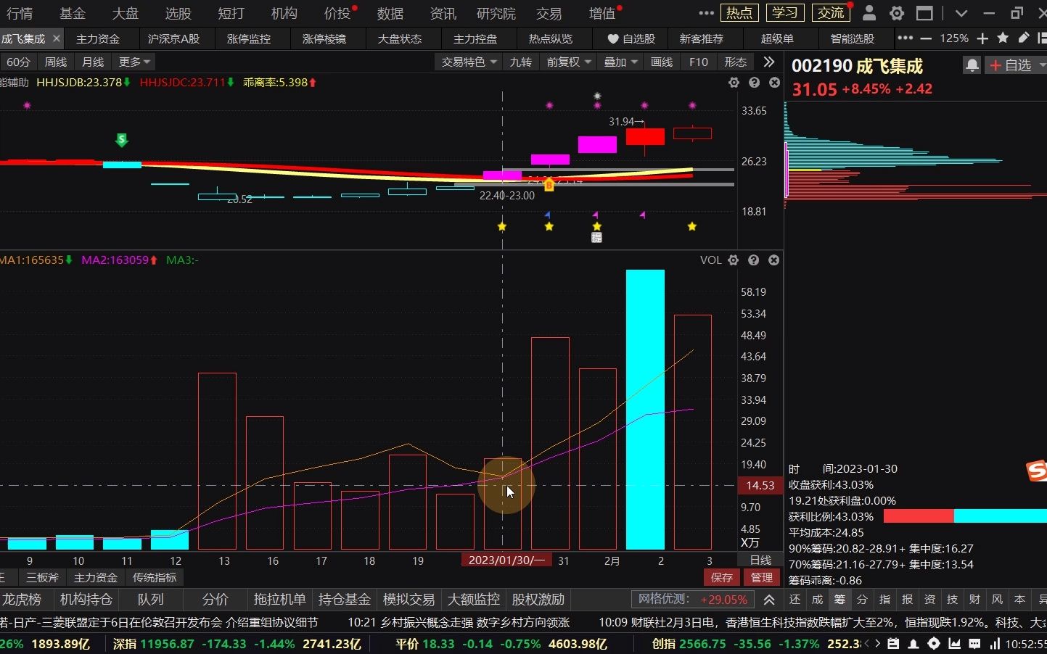The height and width of the screenshot is (654, 1047).
Task: Open the 涨停监控 tab
Action: pyautogui.click(x=249, y=38)
